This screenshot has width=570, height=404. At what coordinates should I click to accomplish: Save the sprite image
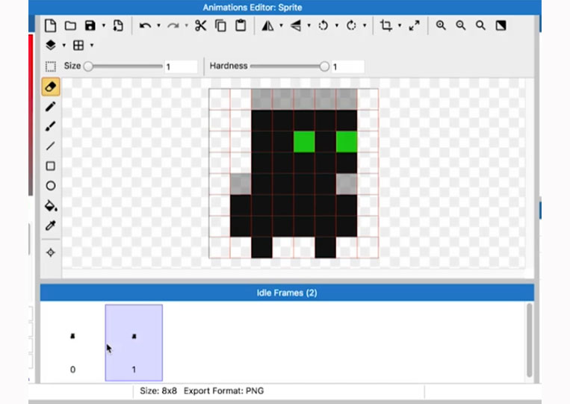coord(90,26)
